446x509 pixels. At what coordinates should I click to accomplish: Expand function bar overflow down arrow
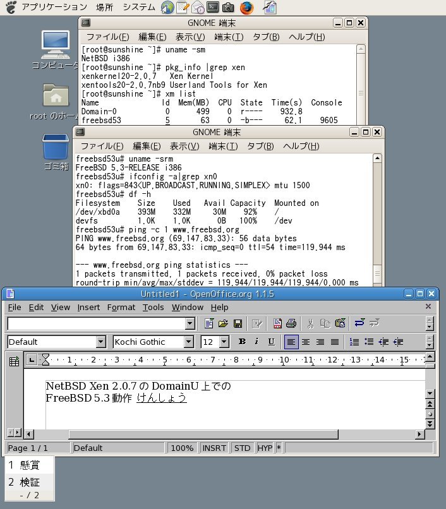[x=430, y=327]
